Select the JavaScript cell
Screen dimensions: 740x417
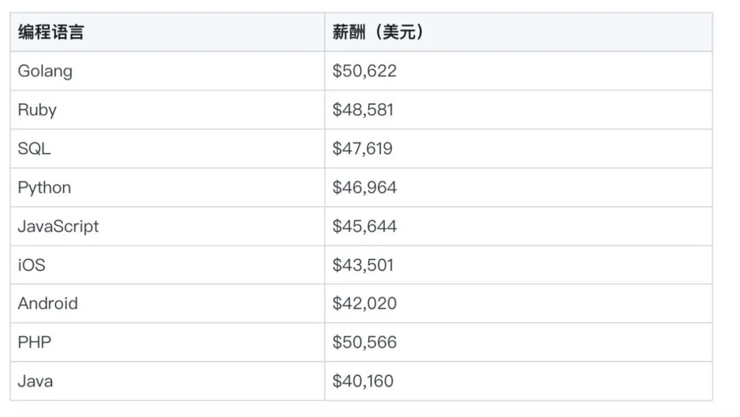click(58, 227)
